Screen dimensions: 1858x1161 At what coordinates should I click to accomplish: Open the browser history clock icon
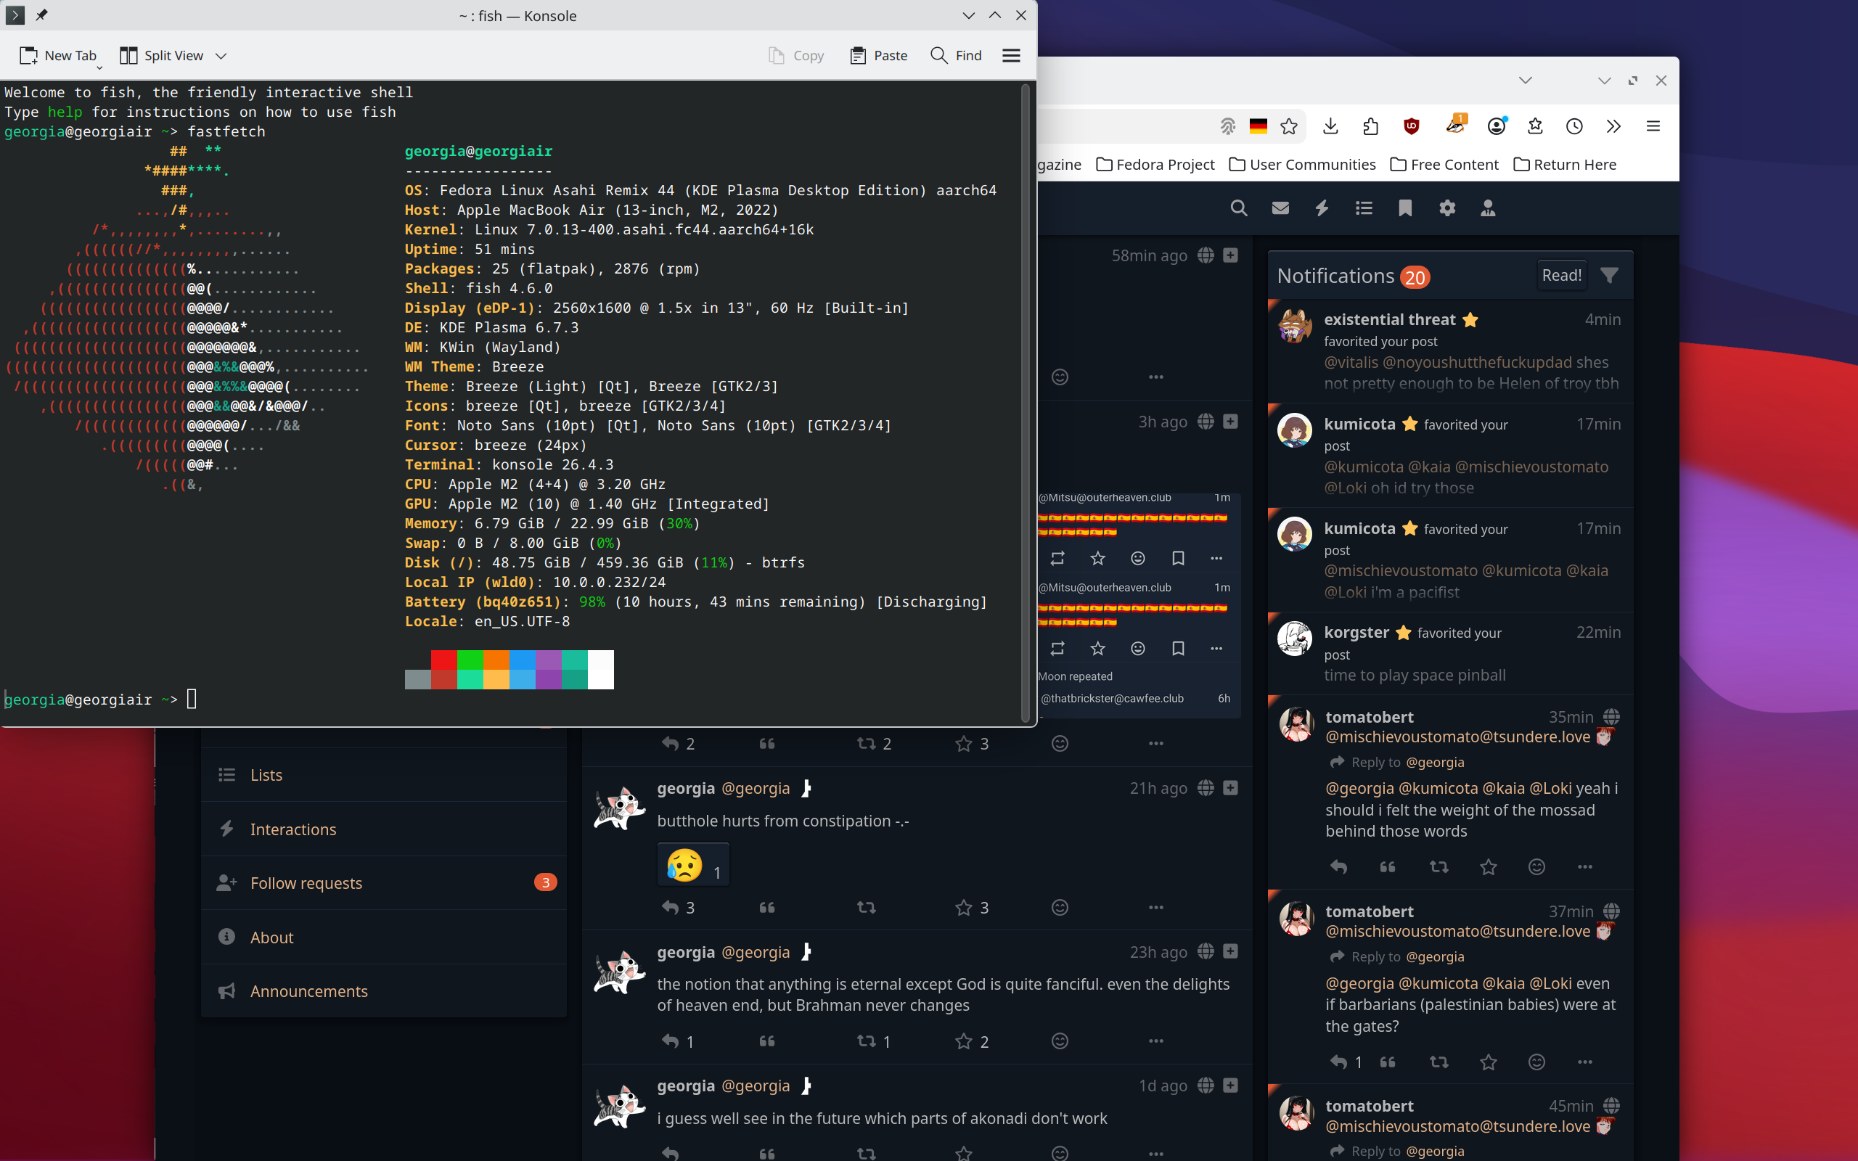[x=1574, y=126]
